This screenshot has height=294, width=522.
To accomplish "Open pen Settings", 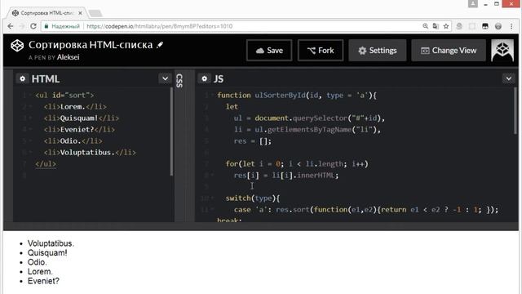I will tap(377, 51).
